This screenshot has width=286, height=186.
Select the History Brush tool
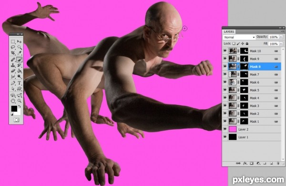(x=19, y=65)
